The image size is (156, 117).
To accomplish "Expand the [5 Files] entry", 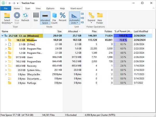I will pos(6,44).
